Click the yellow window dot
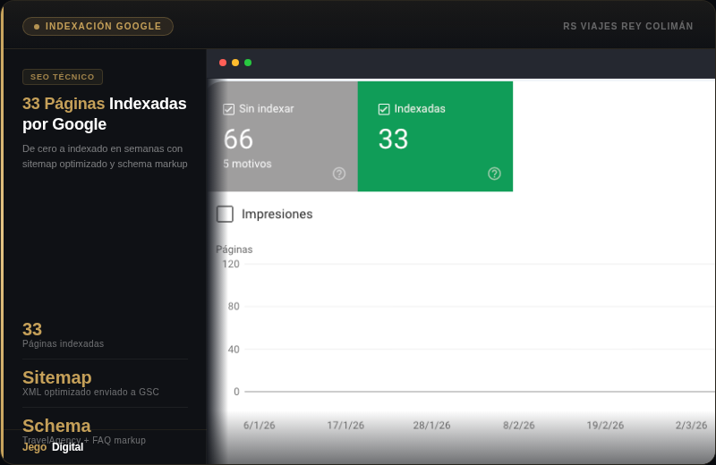This screenshot has width=716, height=465. coord(235,63)
